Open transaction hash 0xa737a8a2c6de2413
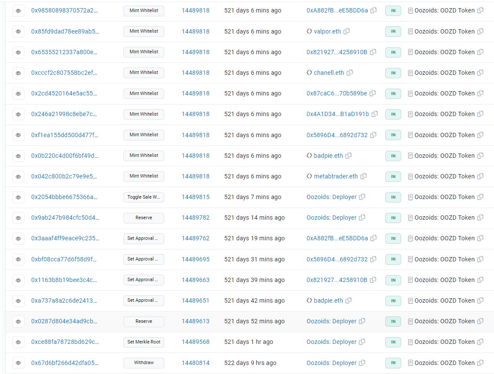Image resolution: width=494 pixels, height=374 pixels. click(x=64, y=301)
